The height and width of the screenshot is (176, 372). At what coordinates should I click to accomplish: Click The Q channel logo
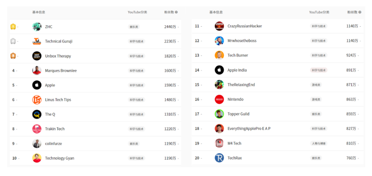(x=37, y=114)
